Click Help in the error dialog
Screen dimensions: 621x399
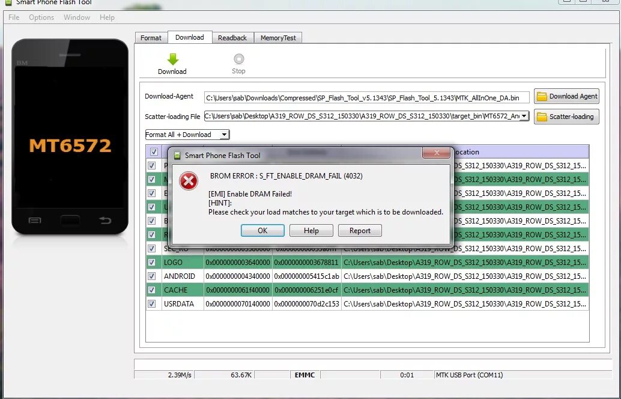pyautogui.click(x=311, y=231)
